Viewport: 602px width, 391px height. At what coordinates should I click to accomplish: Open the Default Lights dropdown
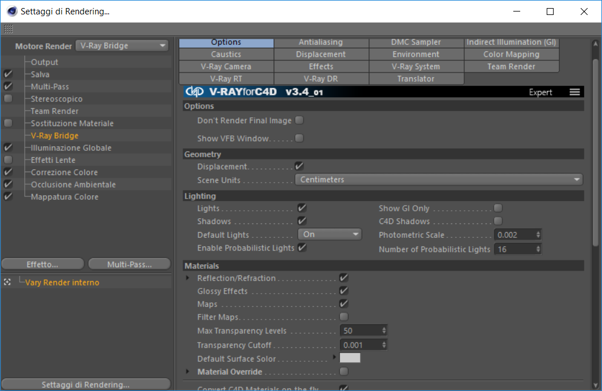coord(330,234)
